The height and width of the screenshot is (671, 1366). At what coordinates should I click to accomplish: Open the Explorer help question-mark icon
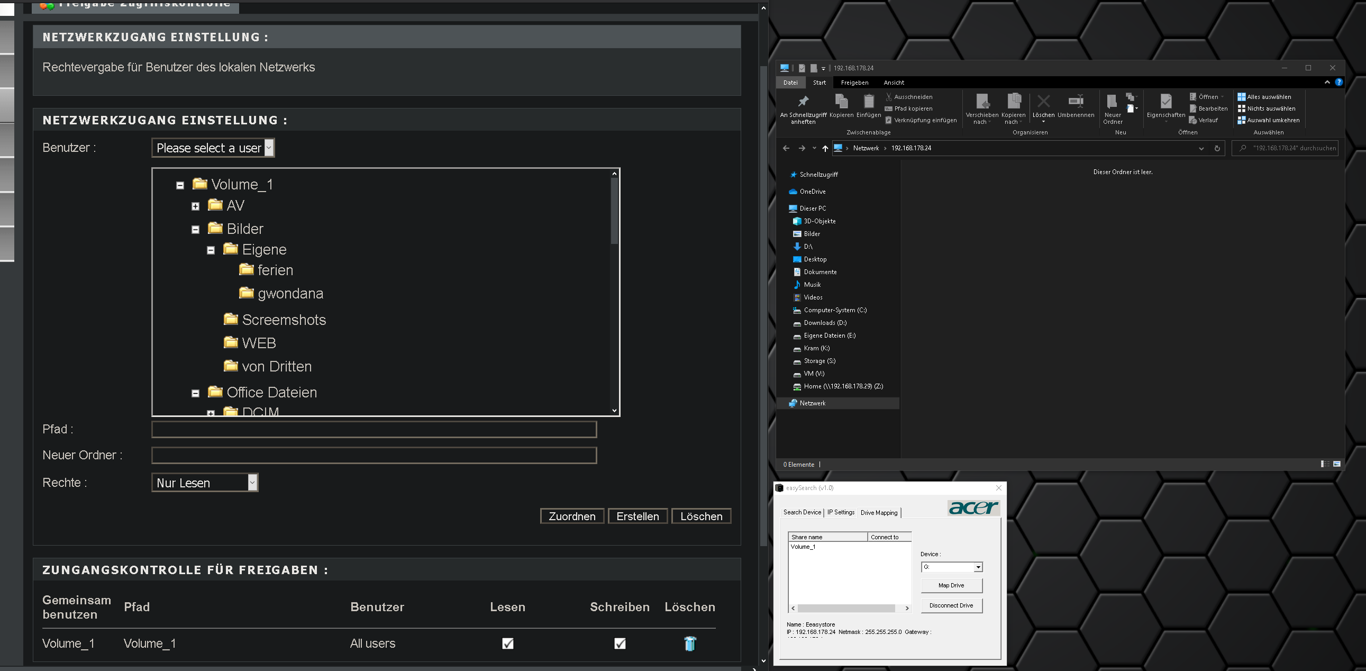(x=1338, y=82)
